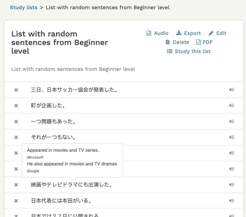This screenshot has height=217, width=246.
Task: Remove 日本代表には本田がいる from list
Action: tap(16, 201)
